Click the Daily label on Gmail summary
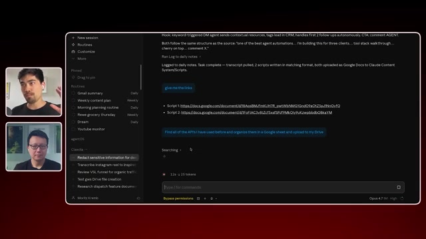The height and width of the screenshot is (239, 426). 134,93
